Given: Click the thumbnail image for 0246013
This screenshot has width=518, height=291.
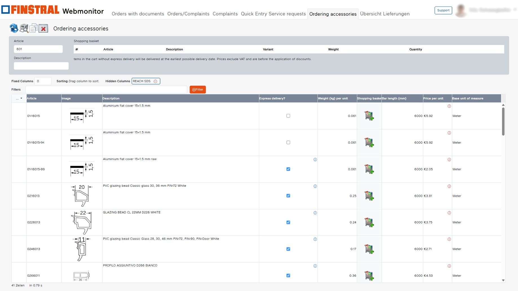Looking at the screenshot, I should [x=82, y=249].
